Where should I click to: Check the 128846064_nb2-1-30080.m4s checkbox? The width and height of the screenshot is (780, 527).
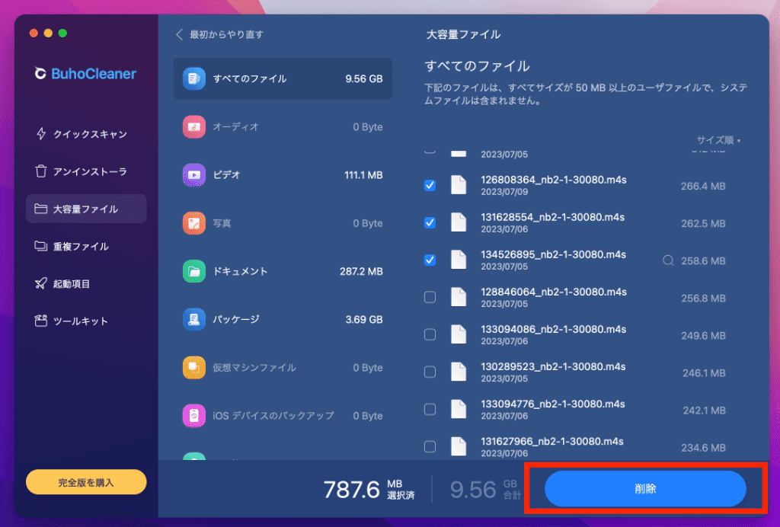pos(430,297)
